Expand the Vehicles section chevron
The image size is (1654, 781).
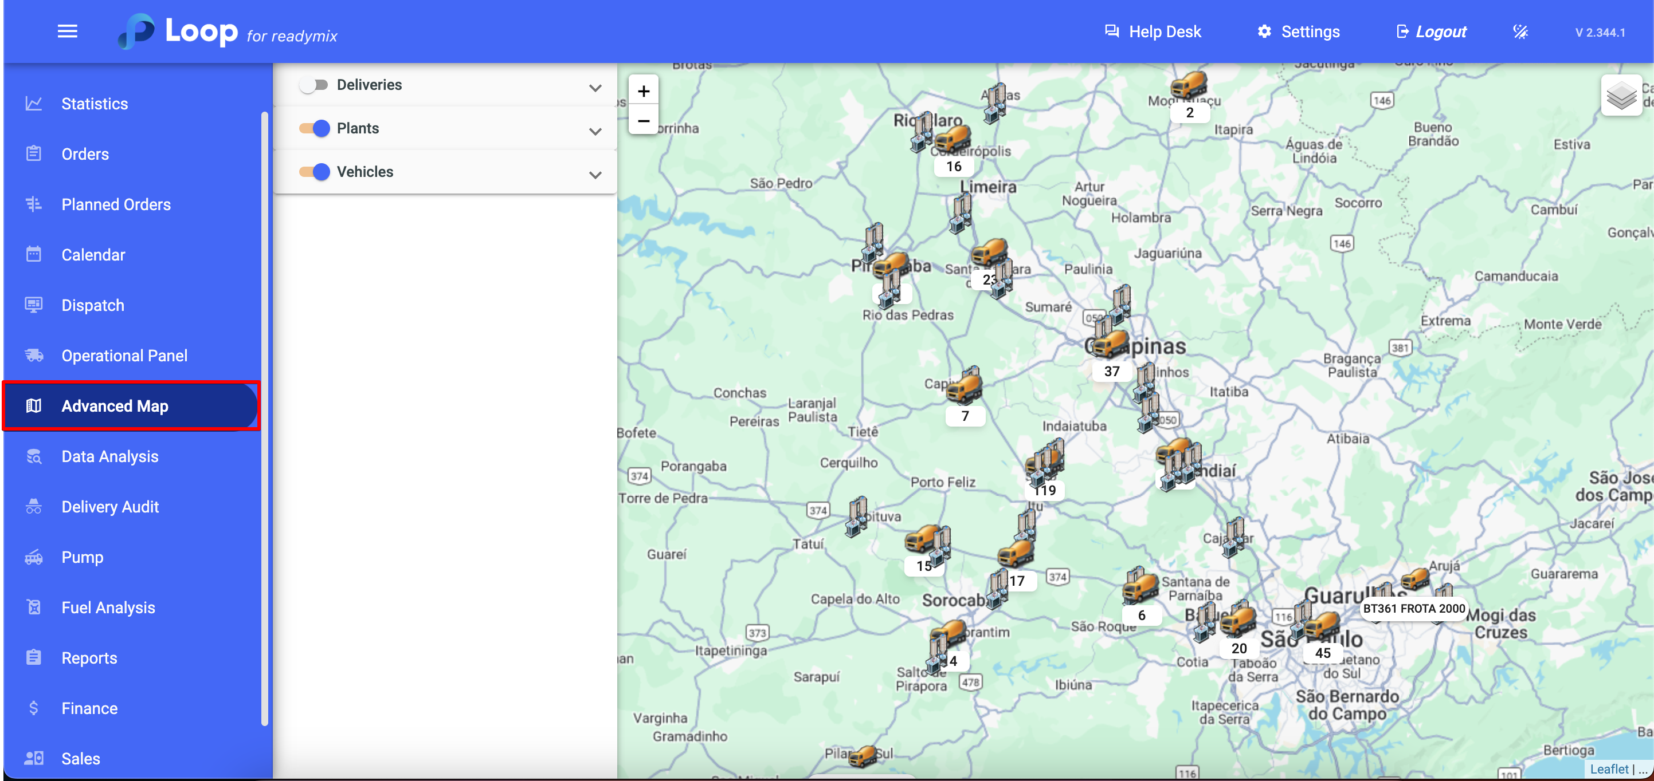(x=595, y=175)
